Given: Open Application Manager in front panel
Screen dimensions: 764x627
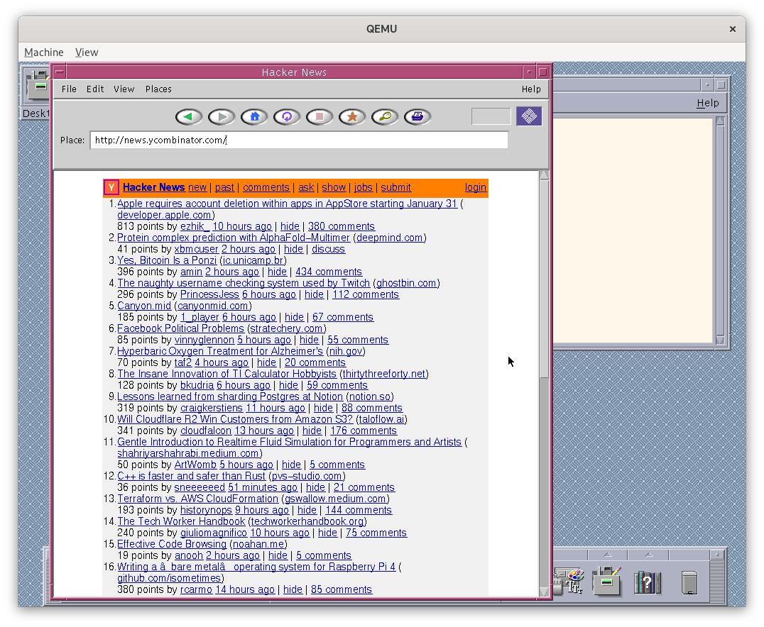Looking at the screenshot, I should click(x=606, y=580).
